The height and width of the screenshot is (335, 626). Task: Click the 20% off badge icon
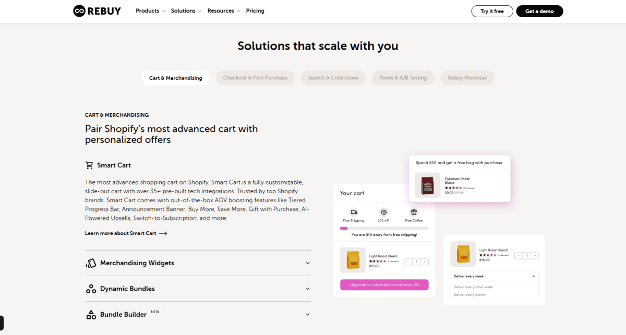(x=384, y=212)
